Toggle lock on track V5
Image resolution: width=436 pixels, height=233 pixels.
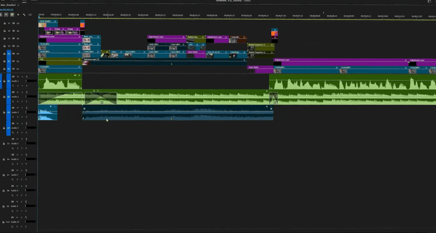(4, 39)
